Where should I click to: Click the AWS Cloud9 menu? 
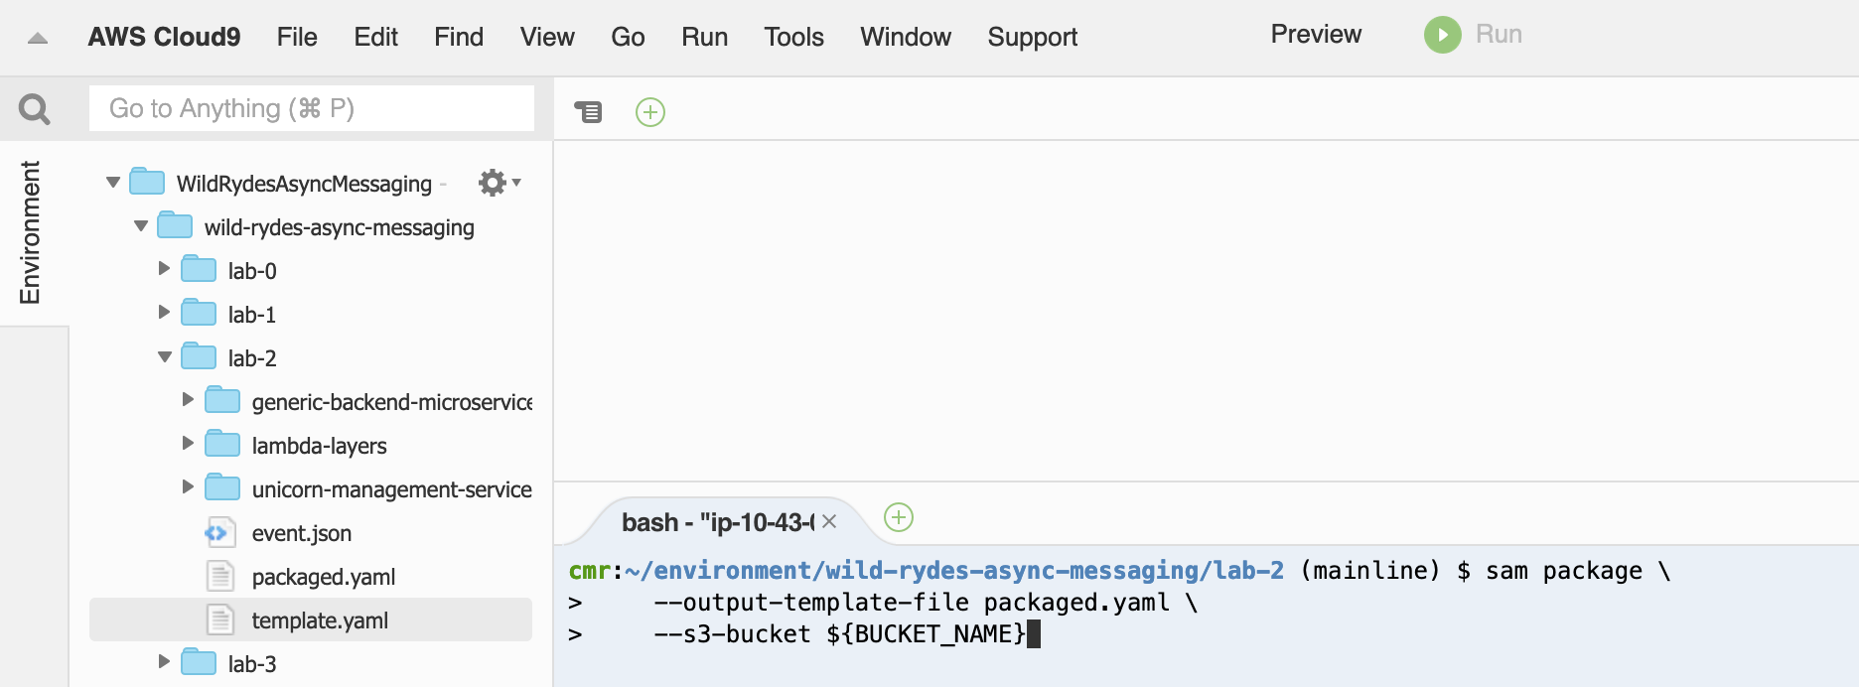tap(164, 37)
